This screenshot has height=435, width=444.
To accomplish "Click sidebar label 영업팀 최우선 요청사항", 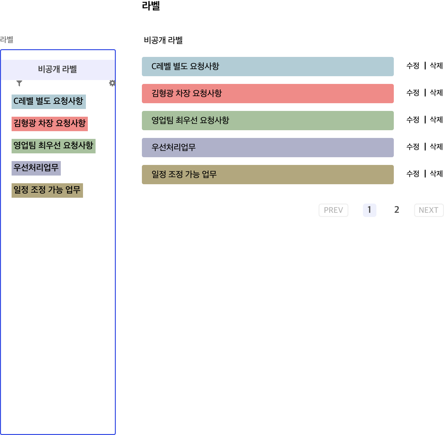I will (x=53, y=146).
